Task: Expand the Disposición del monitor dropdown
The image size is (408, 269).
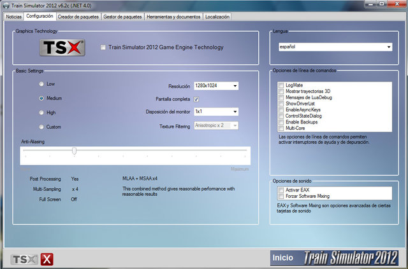Action: (216, 111)
